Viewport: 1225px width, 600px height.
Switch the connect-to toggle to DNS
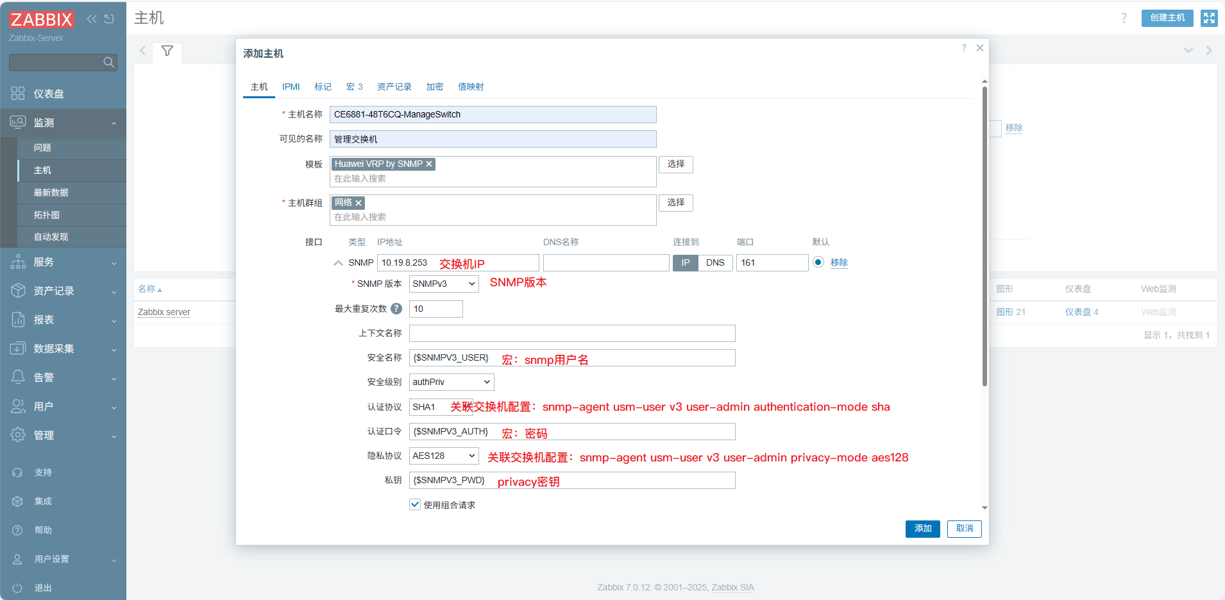(x=715, y=262)
